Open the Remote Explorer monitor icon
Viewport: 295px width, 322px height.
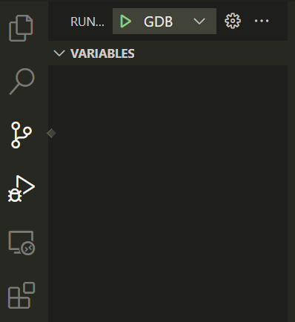[21, 243]
